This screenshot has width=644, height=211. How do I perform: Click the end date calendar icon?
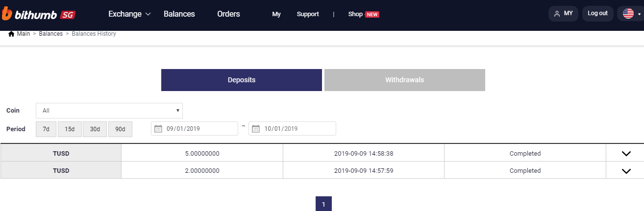[256, 129]
